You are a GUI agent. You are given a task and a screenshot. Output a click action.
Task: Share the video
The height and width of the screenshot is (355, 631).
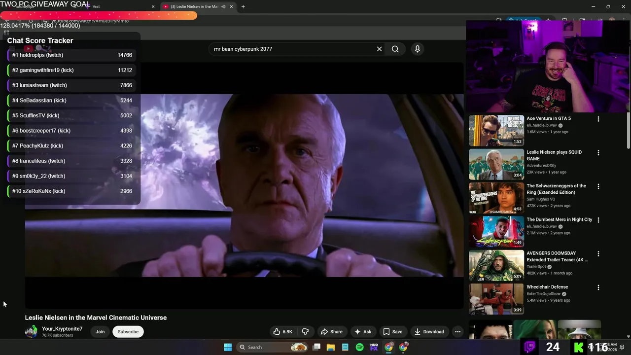pos(331,332)
